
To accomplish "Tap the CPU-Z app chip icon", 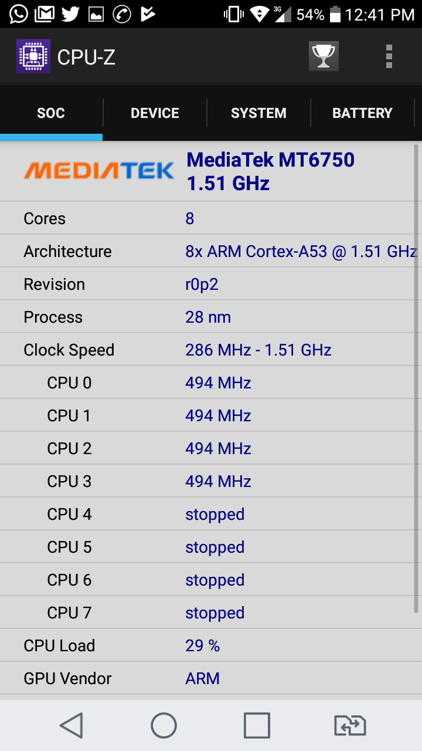I will click(x=33, y=56).
